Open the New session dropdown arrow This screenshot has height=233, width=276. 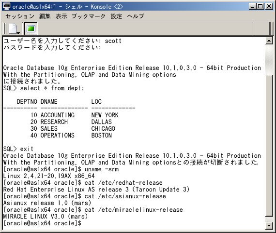click(x=18, y=33)
